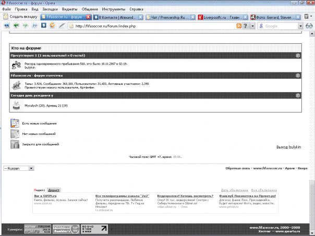Close the Fifasoccer.ru forum tab

(88, 17)
